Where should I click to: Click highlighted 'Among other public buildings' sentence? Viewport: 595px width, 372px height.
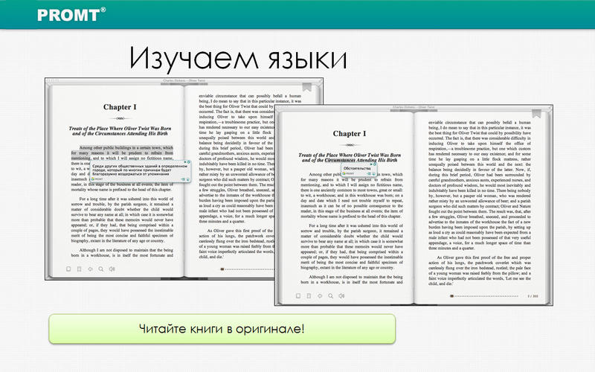click(122, 153)
